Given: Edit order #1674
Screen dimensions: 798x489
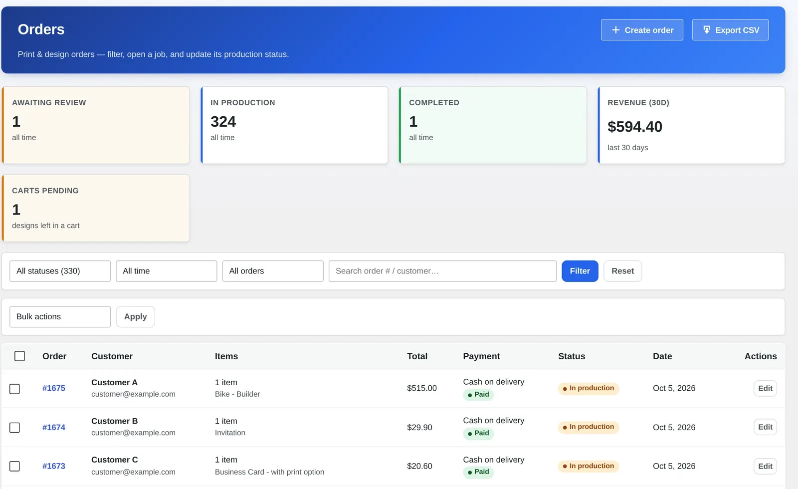Looking at the screenshot, I should pyautogui.click(x=765, y=427).
